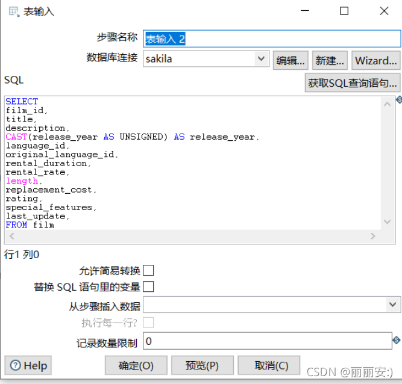Maximize the 表输入 dialog window

(344, 11)
